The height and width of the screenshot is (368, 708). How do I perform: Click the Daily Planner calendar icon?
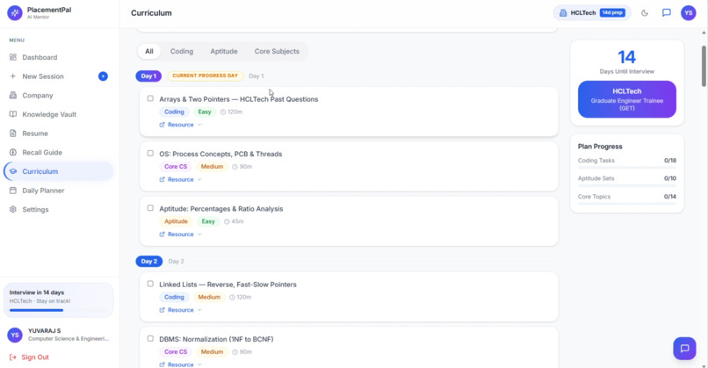coord(13,191)
